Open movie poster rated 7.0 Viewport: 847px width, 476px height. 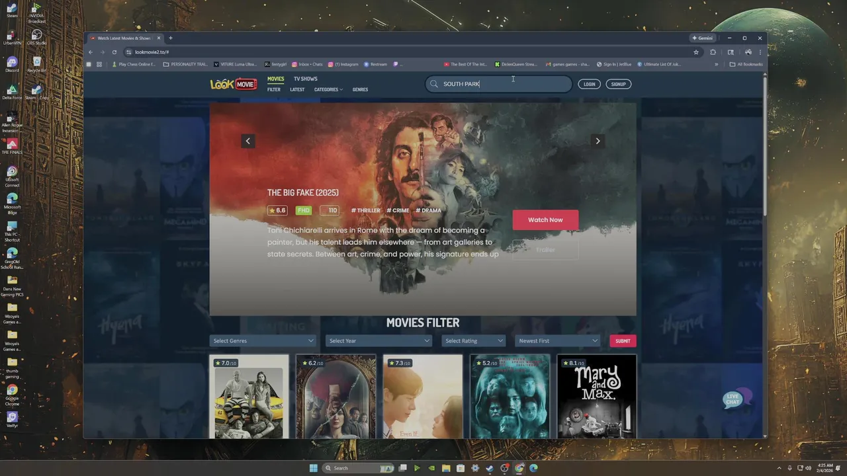[x=249, y=397]
